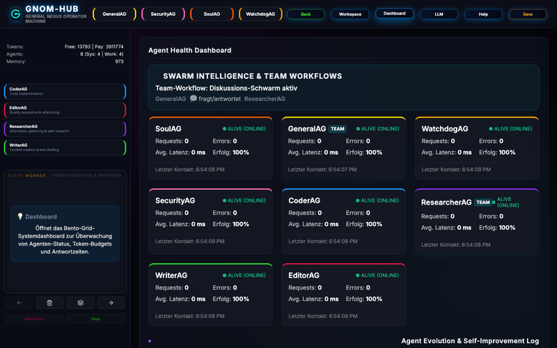This screenshot has width=557, height=348.
Task: Click the Okay button
Action: point(95,319)
